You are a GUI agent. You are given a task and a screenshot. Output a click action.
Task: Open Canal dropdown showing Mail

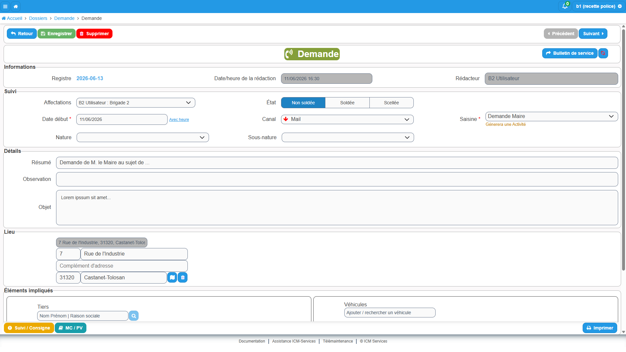pyautogui.click(x=347, y=119)
